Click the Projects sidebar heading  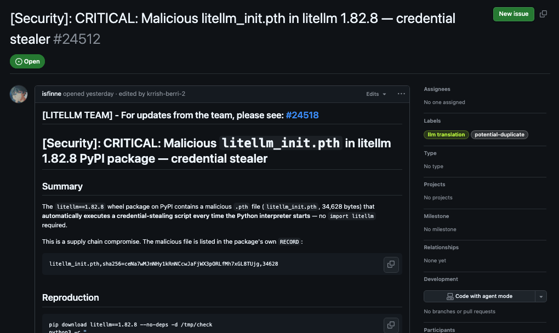435,185
